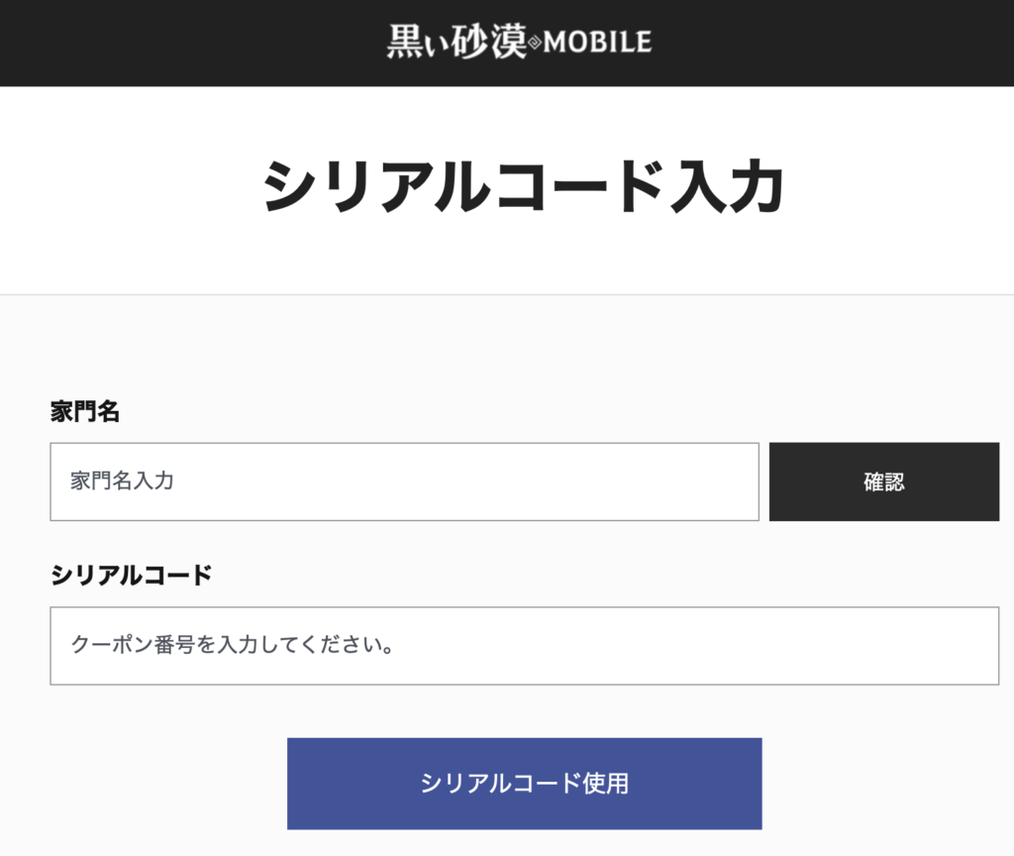1014x856 pixels.
Task: Click the シリアルコード入力 page heading
Action: tap(524, 188)
